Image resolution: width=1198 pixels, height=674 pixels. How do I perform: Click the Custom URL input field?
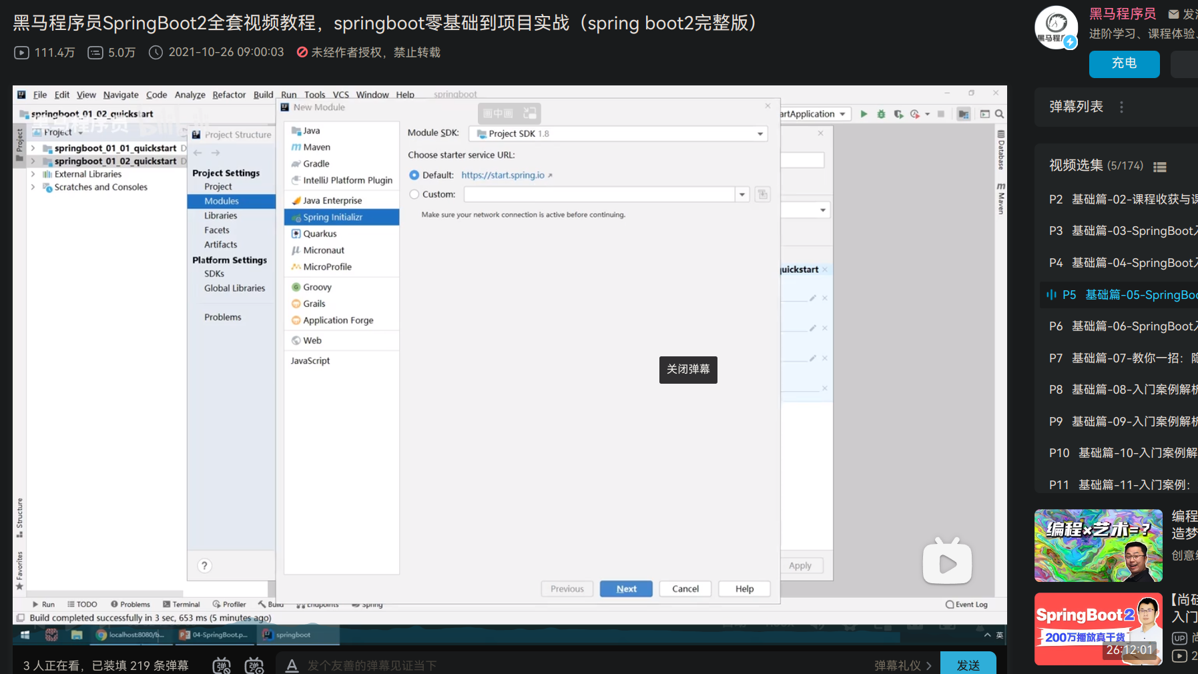600,194
